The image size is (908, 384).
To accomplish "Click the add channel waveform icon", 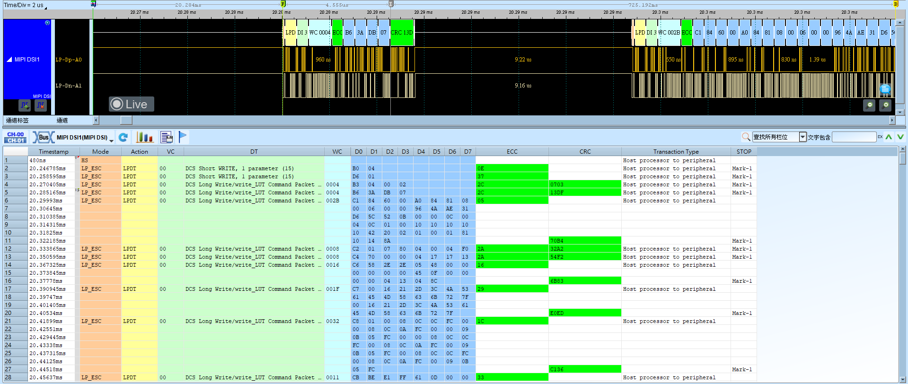I will [25, 105].
